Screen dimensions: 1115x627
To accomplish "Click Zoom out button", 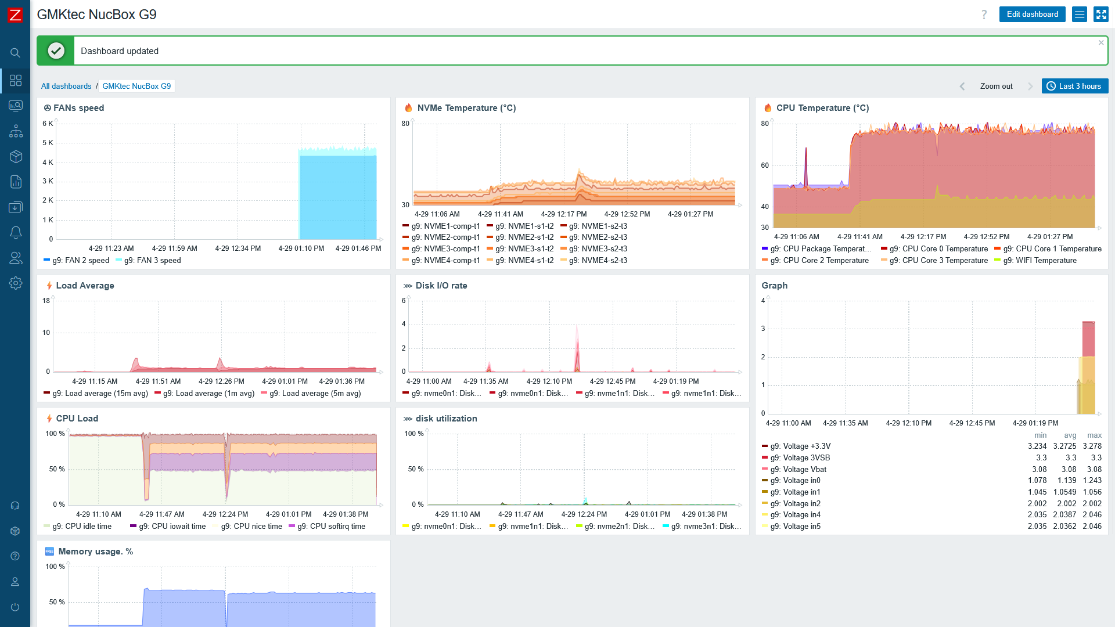I will click(x=996, y=86).
